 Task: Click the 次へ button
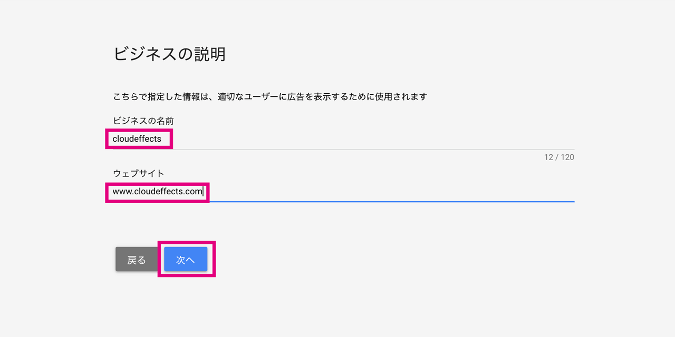coord(186,260)
